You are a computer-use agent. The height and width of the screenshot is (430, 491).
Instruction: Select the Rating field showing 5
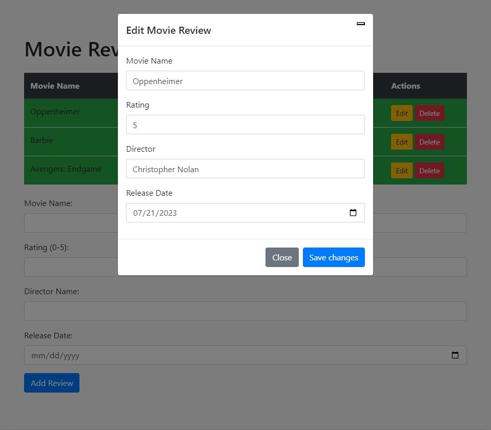[x=245, y=125]
